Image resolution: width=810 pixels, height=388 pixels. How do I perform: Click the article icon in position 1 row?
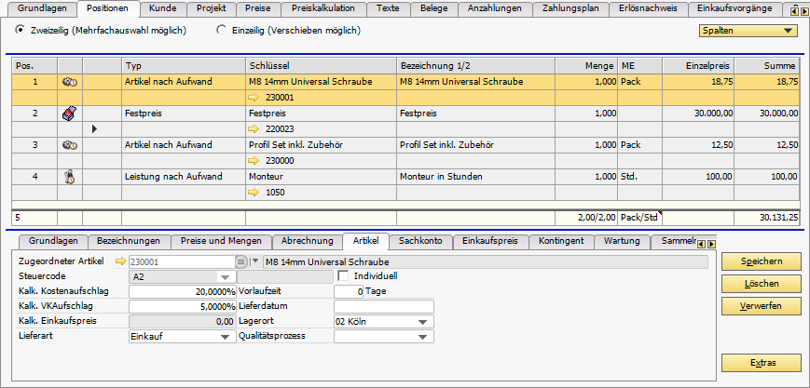[x=70, y=82]
